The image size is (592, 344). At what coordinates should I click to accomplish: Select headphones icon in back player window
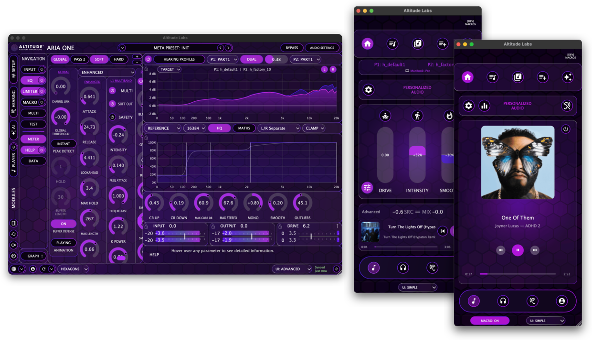tap(403, 268)
